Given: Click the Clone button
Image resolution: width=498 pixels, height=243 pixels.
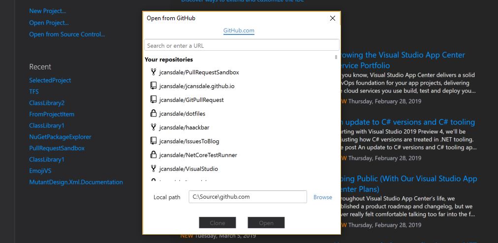Looking at the screenshot, I should coord(218,223).
